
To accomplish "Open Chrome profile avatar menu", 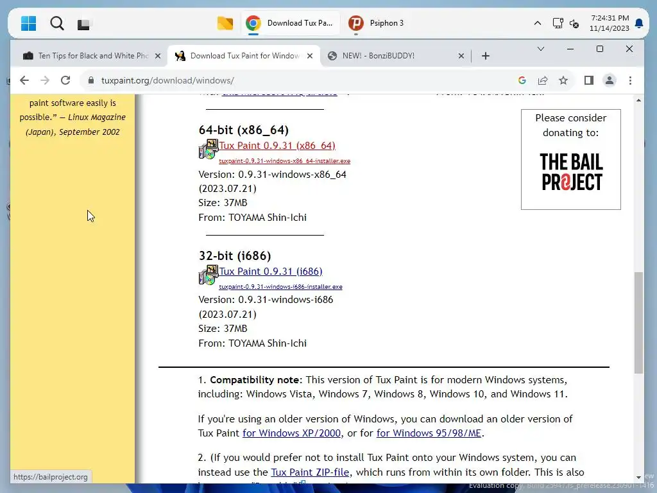I will (x=610, y=80).
